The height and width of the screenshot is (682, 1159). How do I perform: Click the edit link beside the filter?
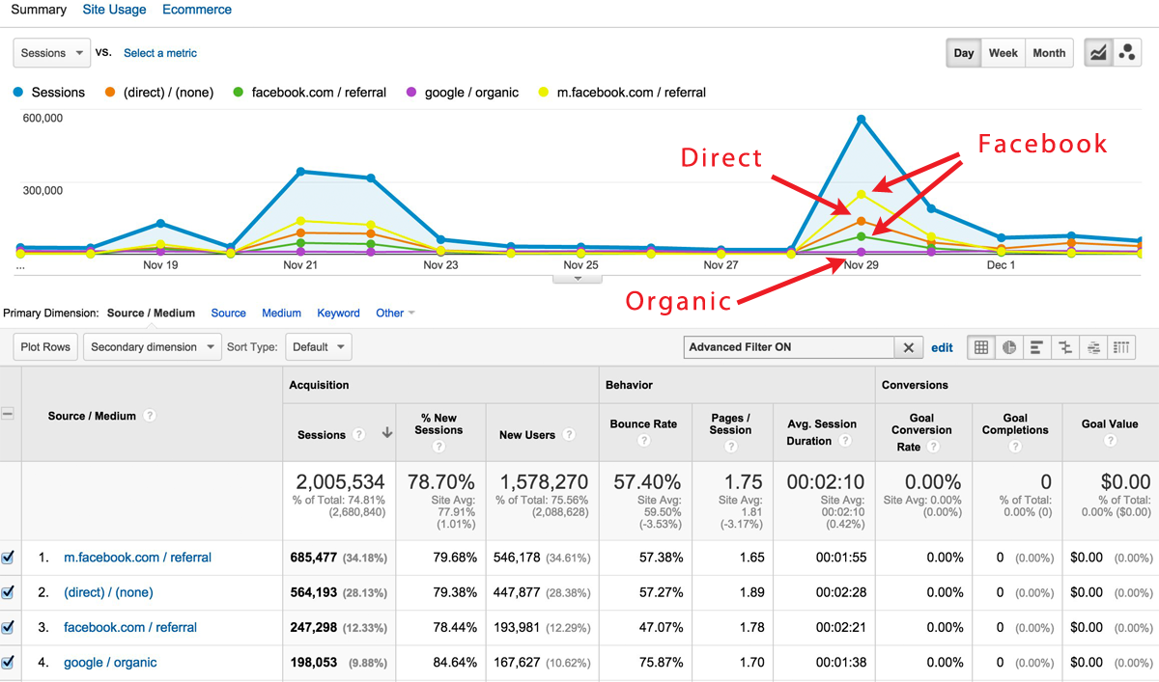[942, 347]
